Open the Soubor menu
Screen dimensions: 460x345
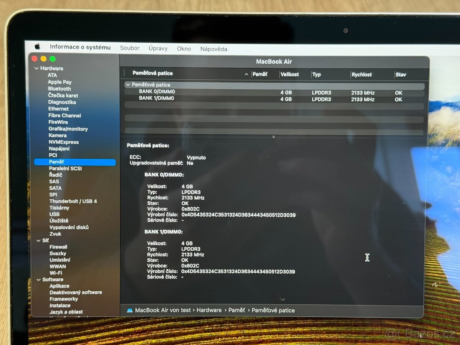130,48
